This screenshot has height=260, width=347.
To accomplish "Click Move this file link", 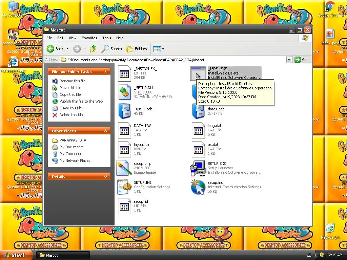I will tap(70, 88).
